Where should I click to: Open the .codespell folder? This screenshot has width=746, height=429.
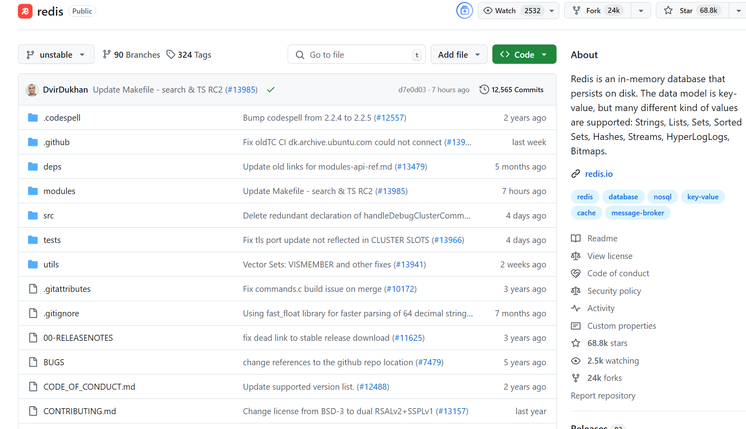tap(62, 118)
